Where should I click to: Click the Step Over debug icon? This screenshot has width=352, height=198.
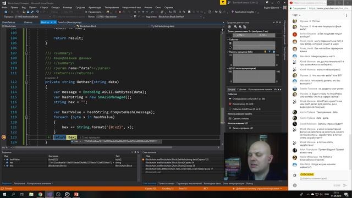(143, 12)
